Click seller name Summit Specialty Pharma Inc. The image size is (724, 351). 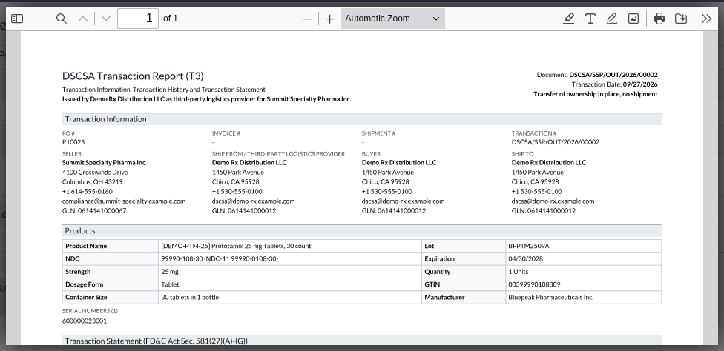[105, 163]
